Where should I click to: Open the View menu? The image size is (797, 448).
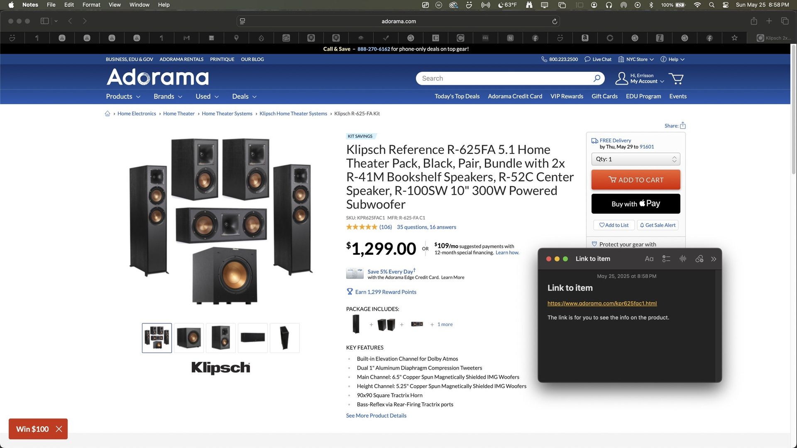coord(115,5)
